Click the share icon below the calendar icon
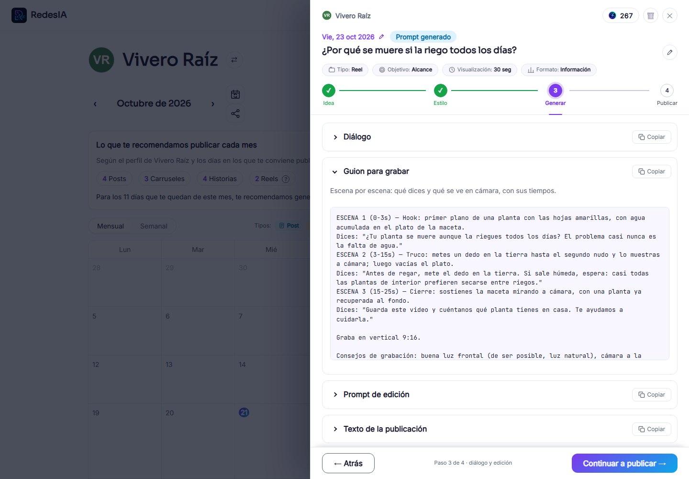The width and height of the screenshot is (689, 479). tap(235, 114)
